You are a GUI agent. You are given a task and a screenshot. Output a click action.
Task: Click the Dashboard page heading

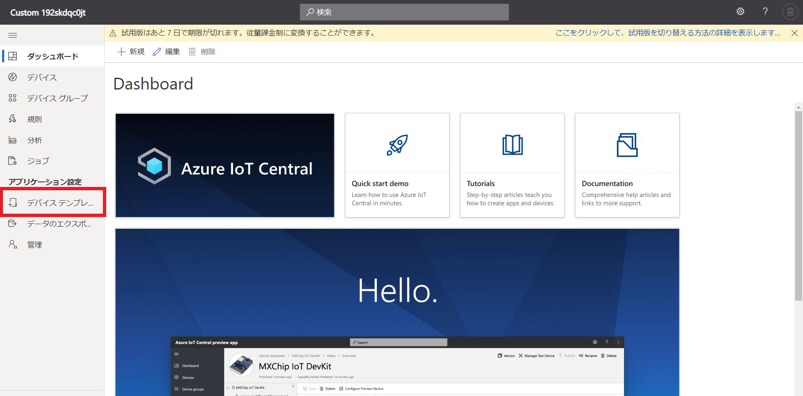pyautogui.click(x=153, y=84)
